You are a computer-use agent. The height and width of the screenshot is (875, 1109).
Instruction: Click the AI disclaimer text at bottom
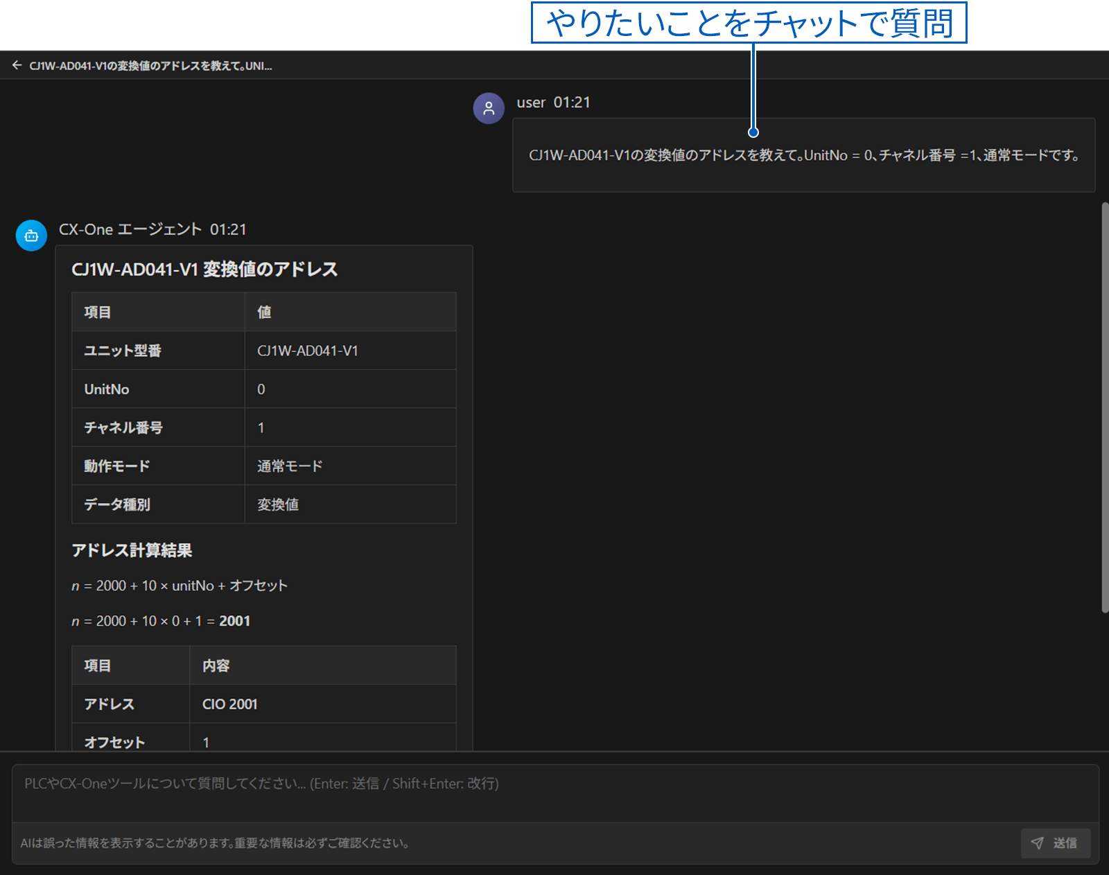[216, 843]
